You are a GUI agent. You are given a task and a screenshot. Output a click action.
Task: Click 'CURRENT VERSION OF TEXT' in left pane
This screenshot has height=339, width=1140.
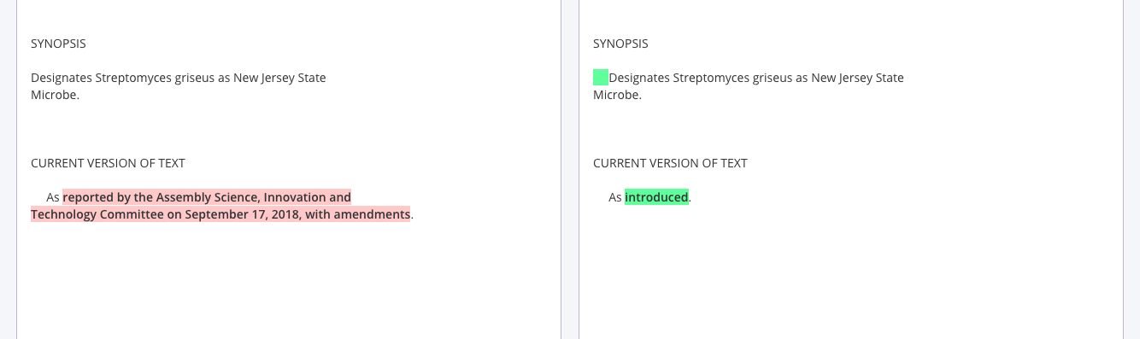tap(108, 163)
